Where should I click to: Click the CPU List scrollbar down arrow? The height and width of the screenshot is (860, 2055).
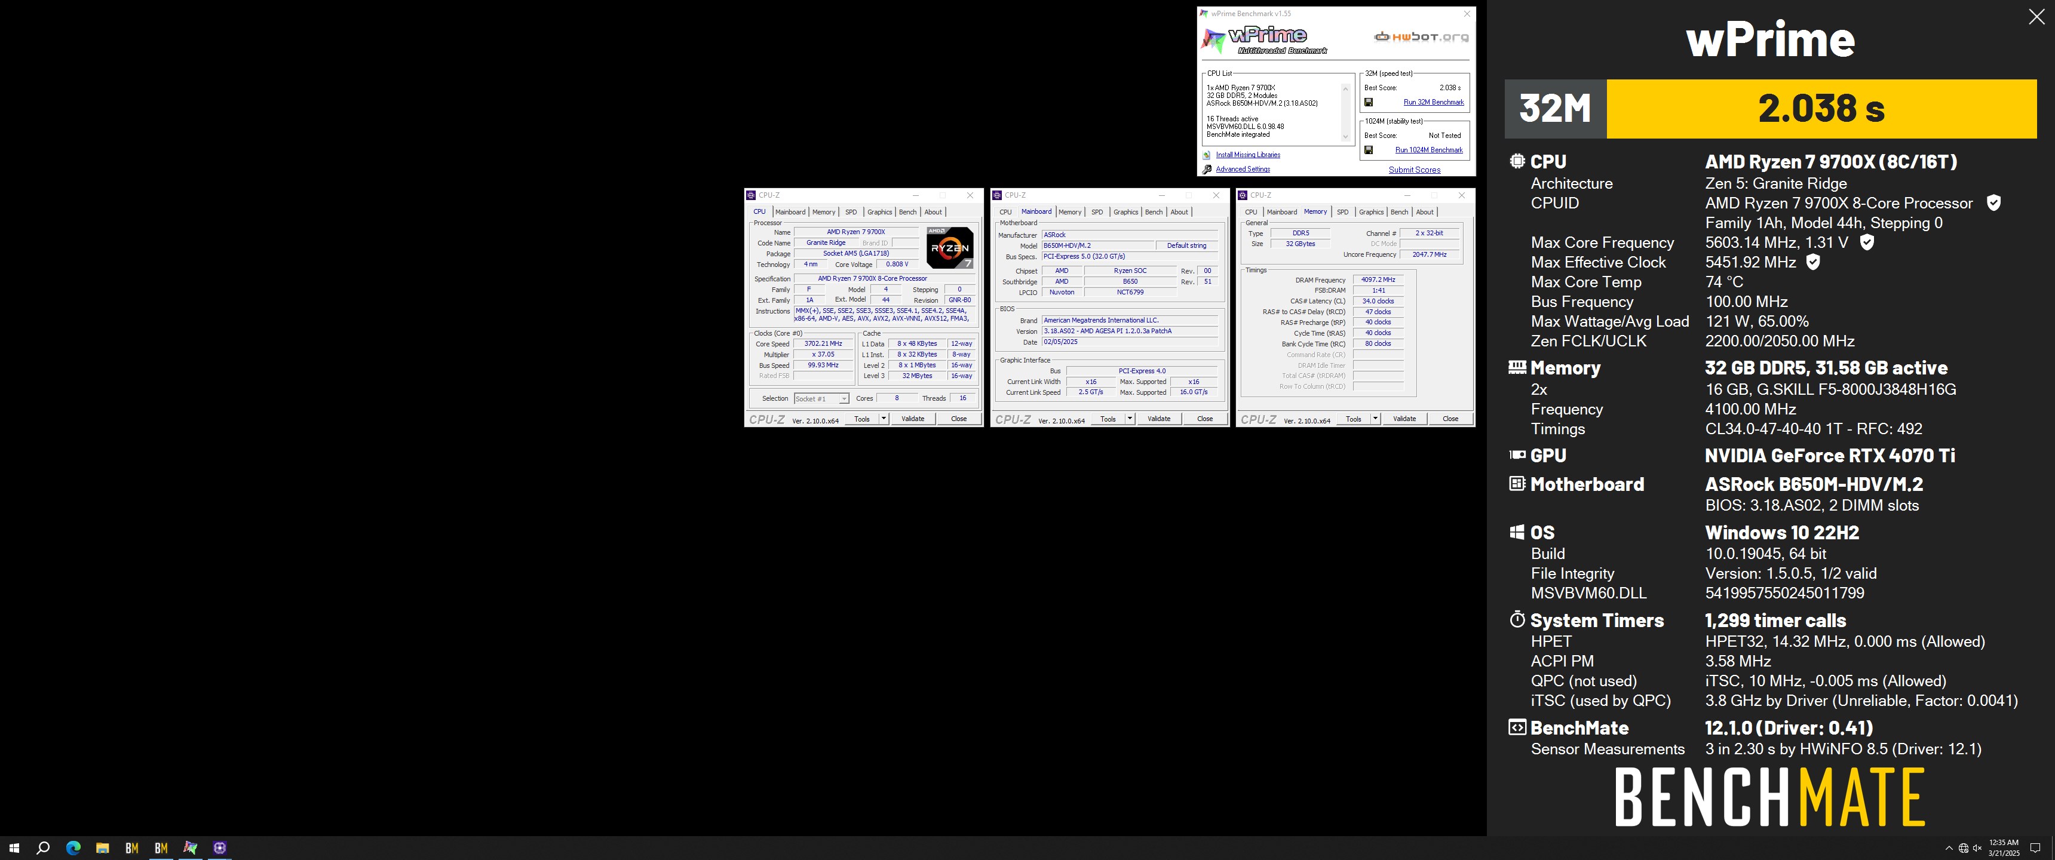click(x=1346, y=136)
